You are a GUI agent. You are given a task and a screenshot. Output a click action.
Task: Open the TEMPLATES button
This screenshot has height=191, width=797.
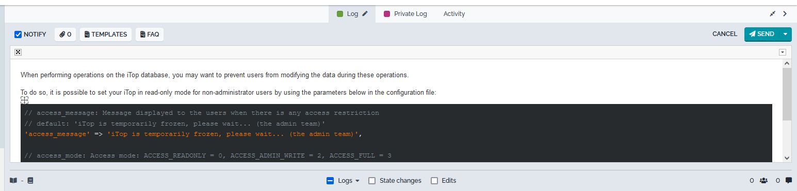106,34
